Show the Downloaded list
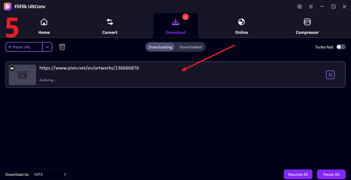351x180 pixels. coord(190,47)
